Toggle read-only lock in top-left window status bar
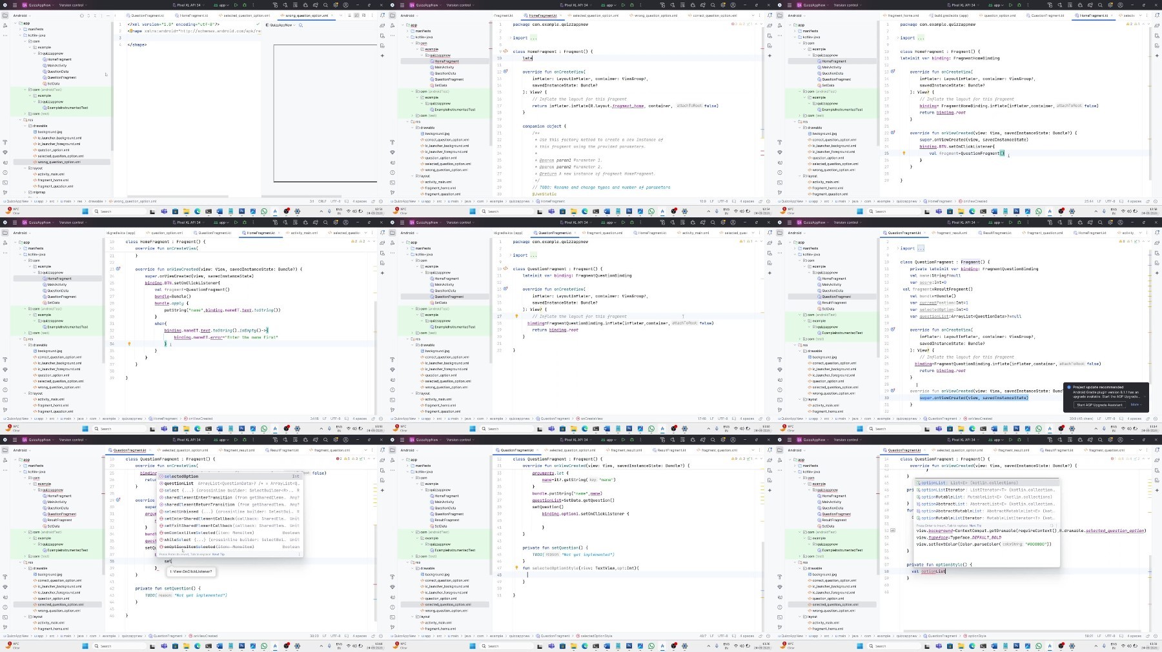 (x=373, y=201)
